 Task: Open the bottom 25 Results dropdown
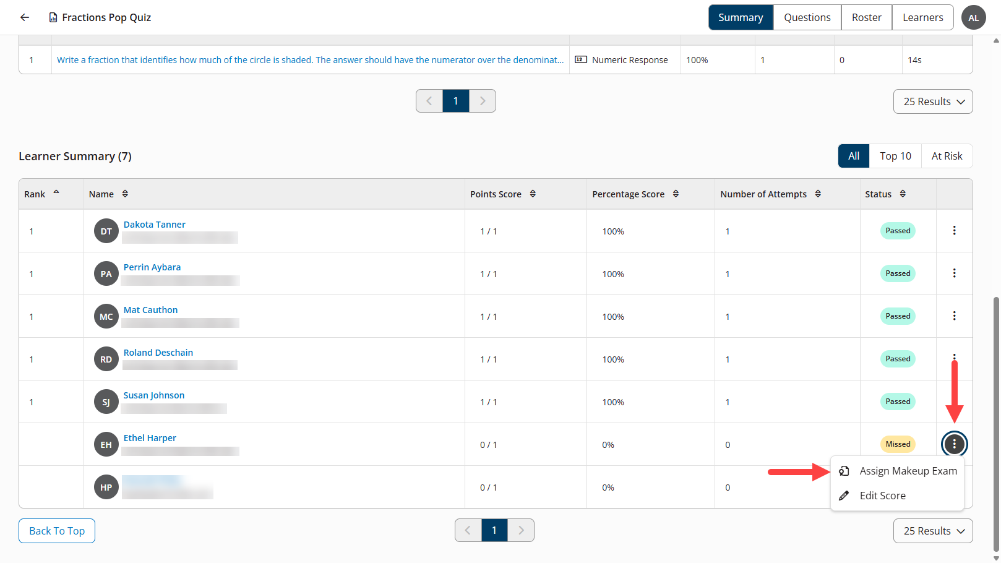(x=932, y=530)
